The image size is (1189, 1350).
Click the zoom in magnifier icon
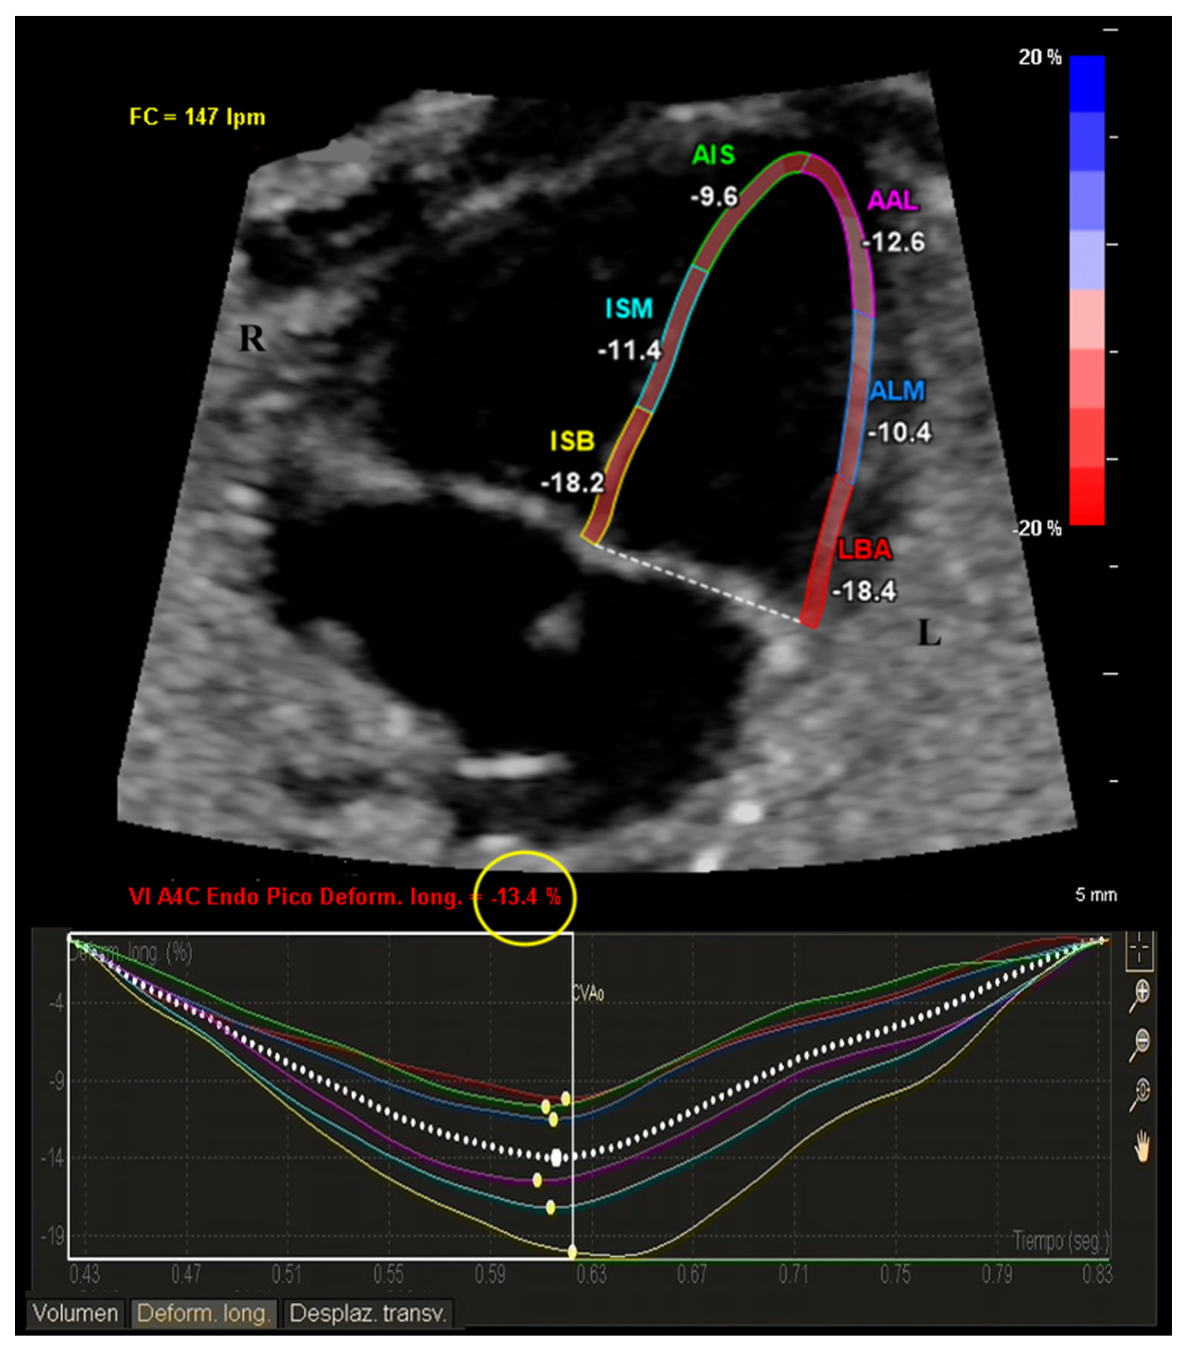pos(1140,995)
